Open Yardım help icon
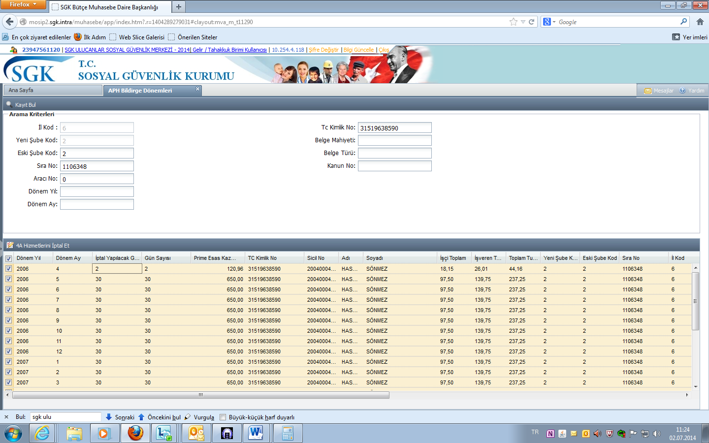 point(682,91)
